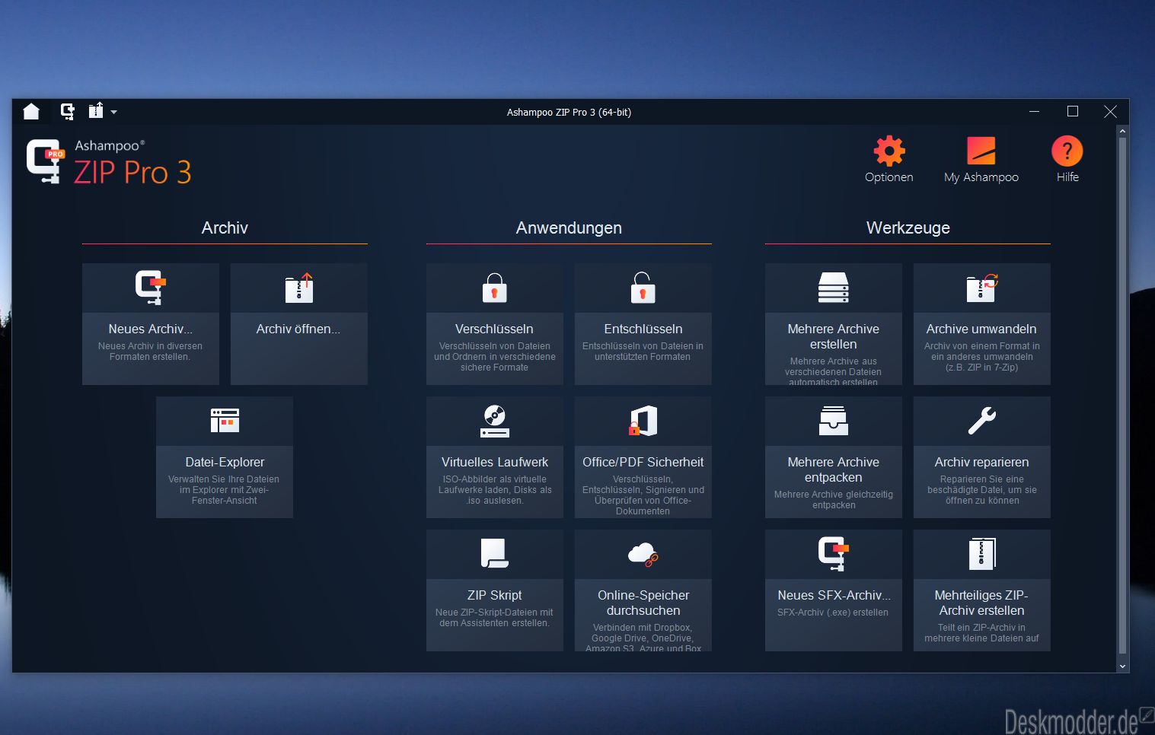Click the Ashampoo ZIP Pro 3 logo
This screenshot has height=735, width=1155.
coord(109,161)
